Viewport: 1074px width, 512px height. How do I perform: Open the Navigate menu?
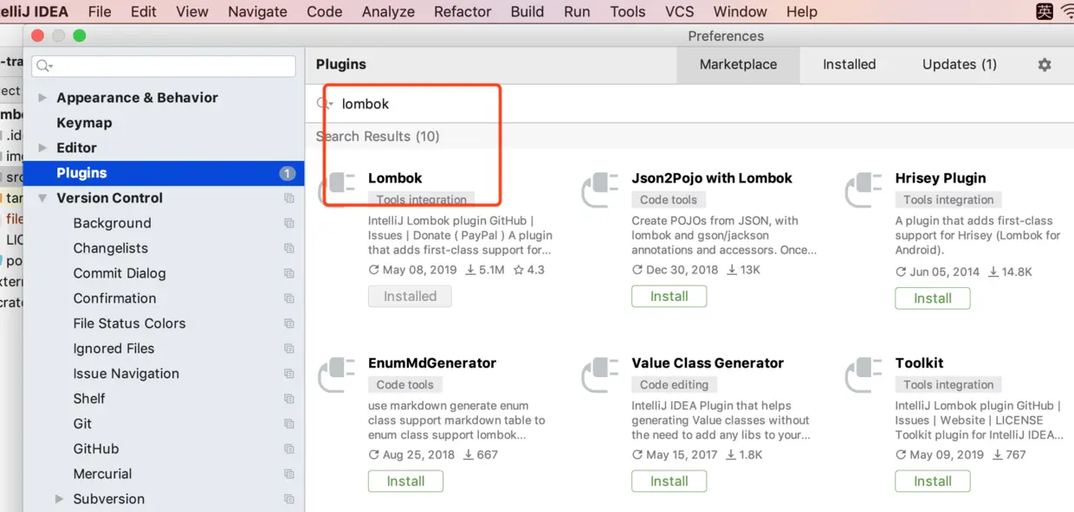point(257,11)
